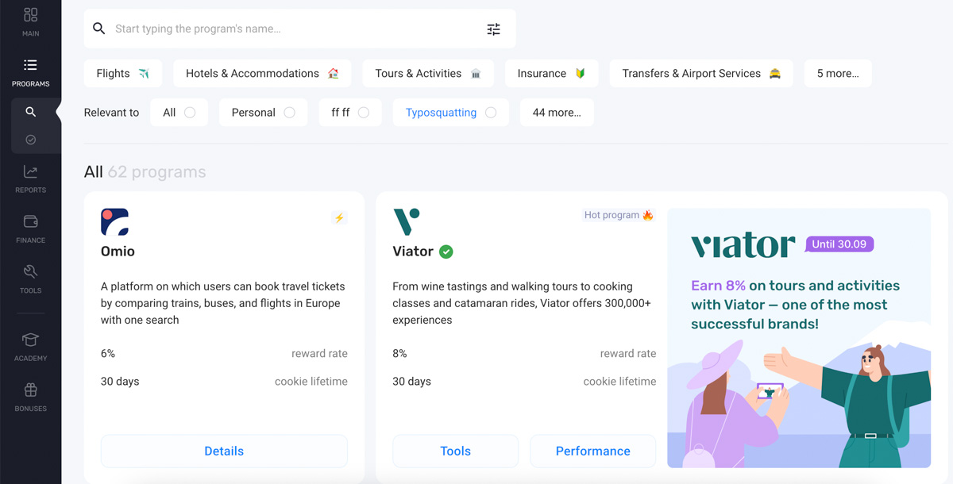Open the Main dashboard icon in sidebar
The image size is (953, 484).
(x=30, y=15)
